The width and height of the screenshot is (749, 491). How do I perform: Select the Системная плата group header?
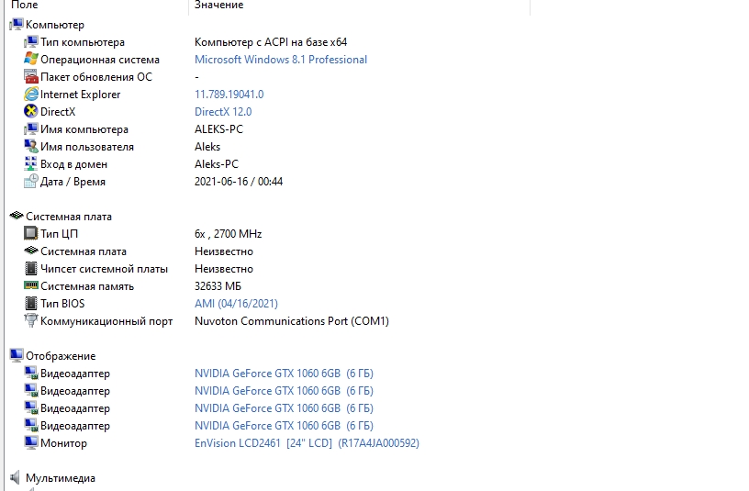coord(68,217)
